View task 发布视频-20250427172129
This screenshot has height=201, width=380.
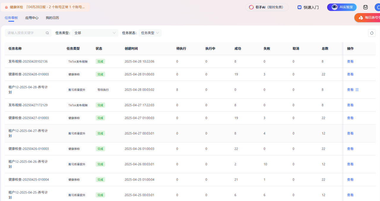coord(350,105)
